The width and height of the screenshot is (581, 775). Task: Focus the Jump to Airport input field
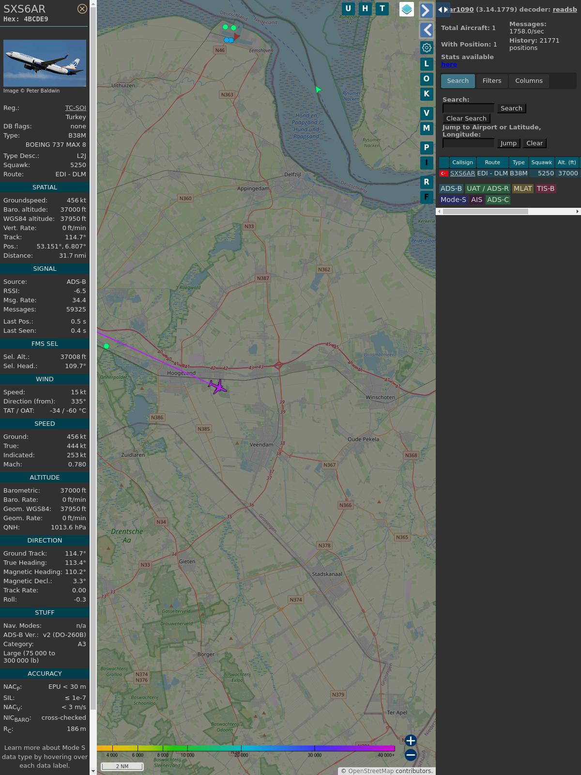coord(468,143)
